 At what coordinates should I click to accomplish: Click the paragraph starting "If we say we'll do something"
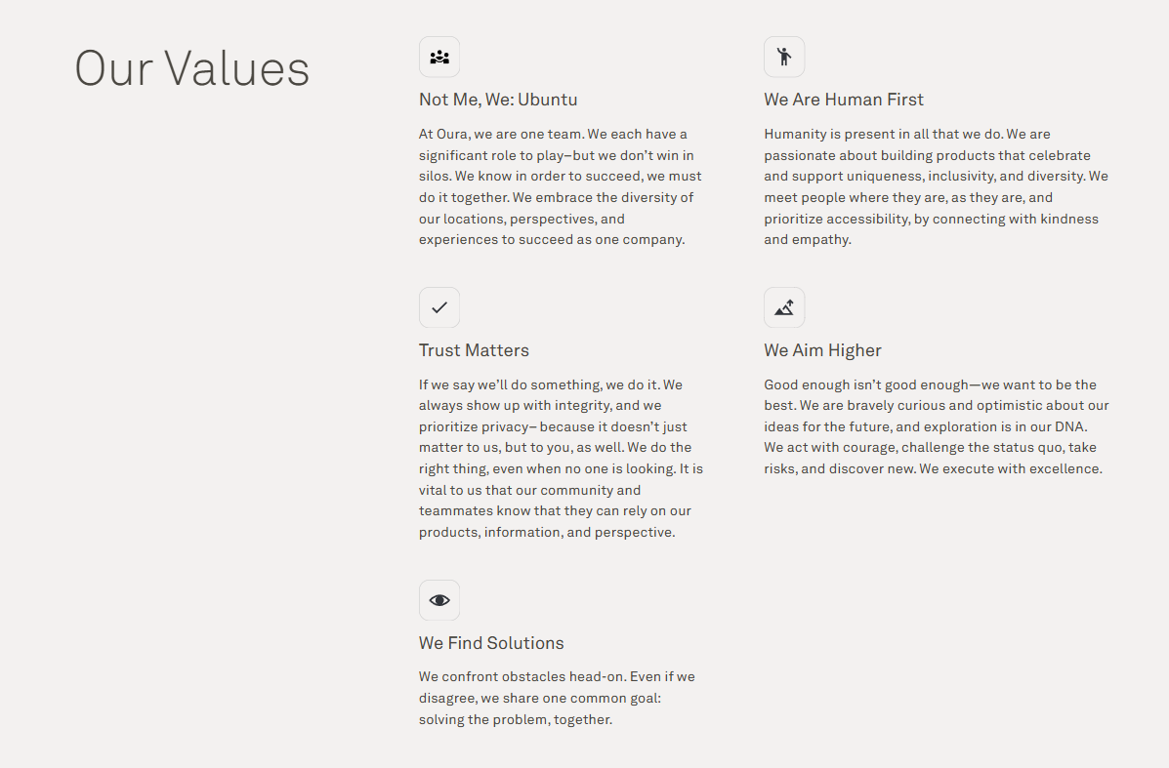click(560, 459)
